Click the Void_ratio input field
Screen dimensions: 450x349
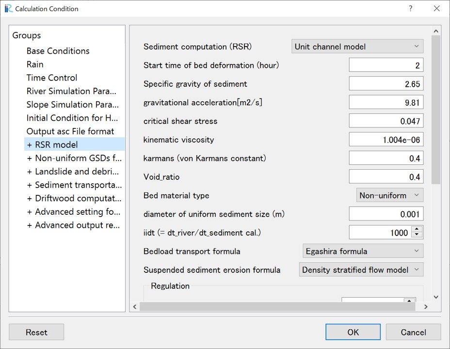tap(386, 177)
